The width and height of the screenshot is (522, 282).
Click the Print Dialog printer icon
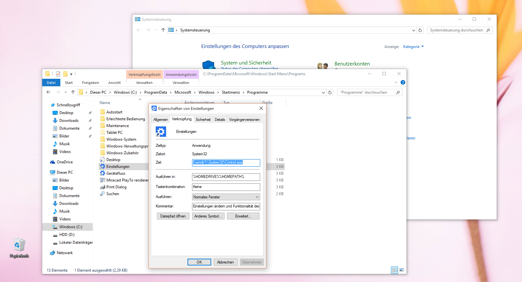point(103,187)
